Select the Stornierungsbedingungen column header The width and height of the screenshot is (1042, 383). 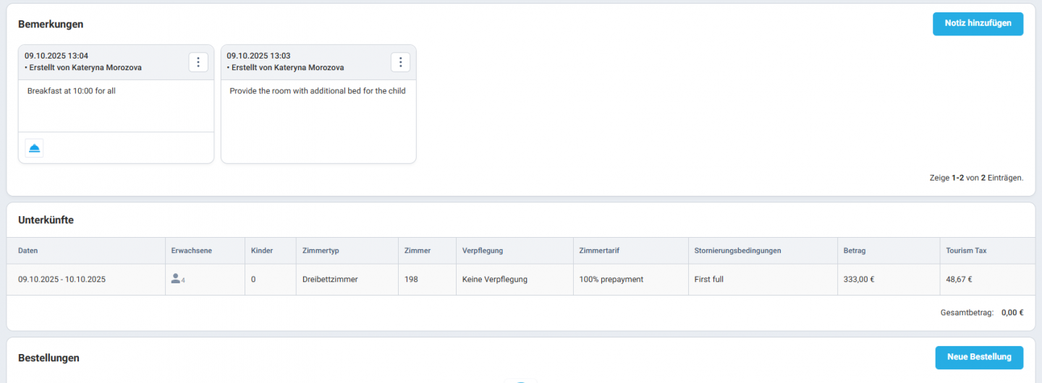737,251
